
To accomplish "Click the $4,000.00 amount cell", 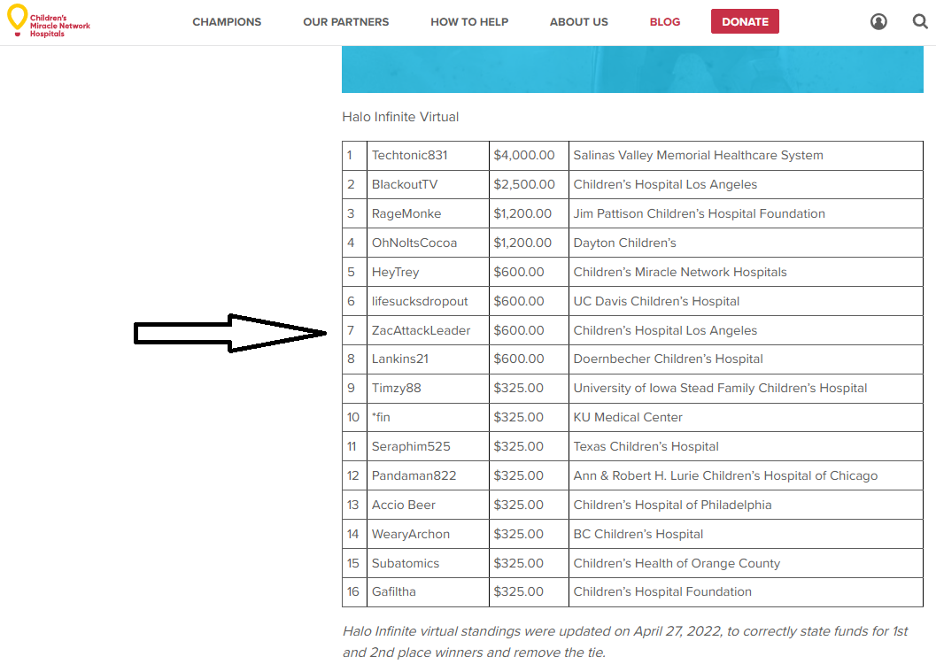I will pos(529,156).
